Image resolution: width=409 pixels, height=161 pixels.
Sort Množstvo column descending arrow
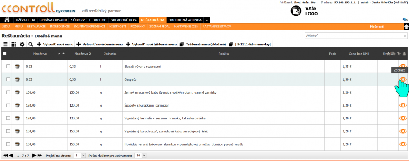pyautogui.click(x=59, y=54)
